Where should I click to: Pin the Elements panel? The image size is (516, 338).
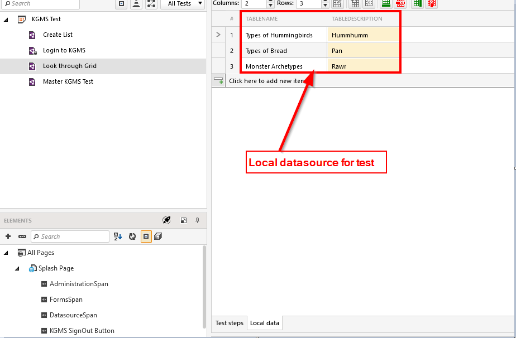coord(197,220)
